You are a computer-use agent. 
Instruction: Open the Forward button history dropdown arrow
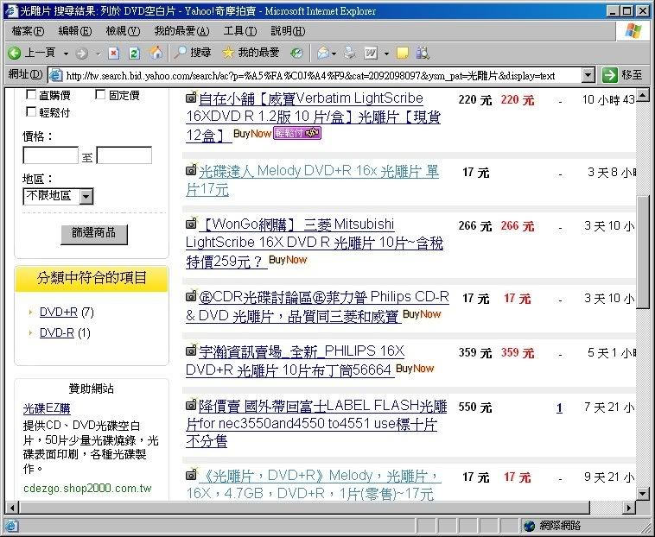click(x=98, y=54)
